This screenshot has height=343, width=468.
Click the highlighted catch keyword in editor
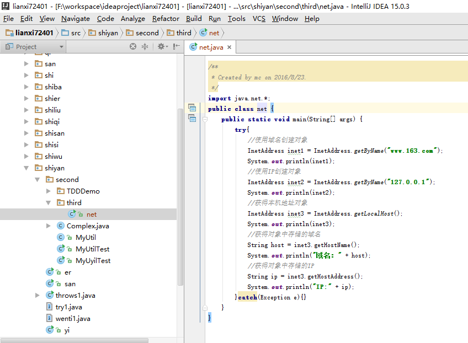click(x=247, y=297)
